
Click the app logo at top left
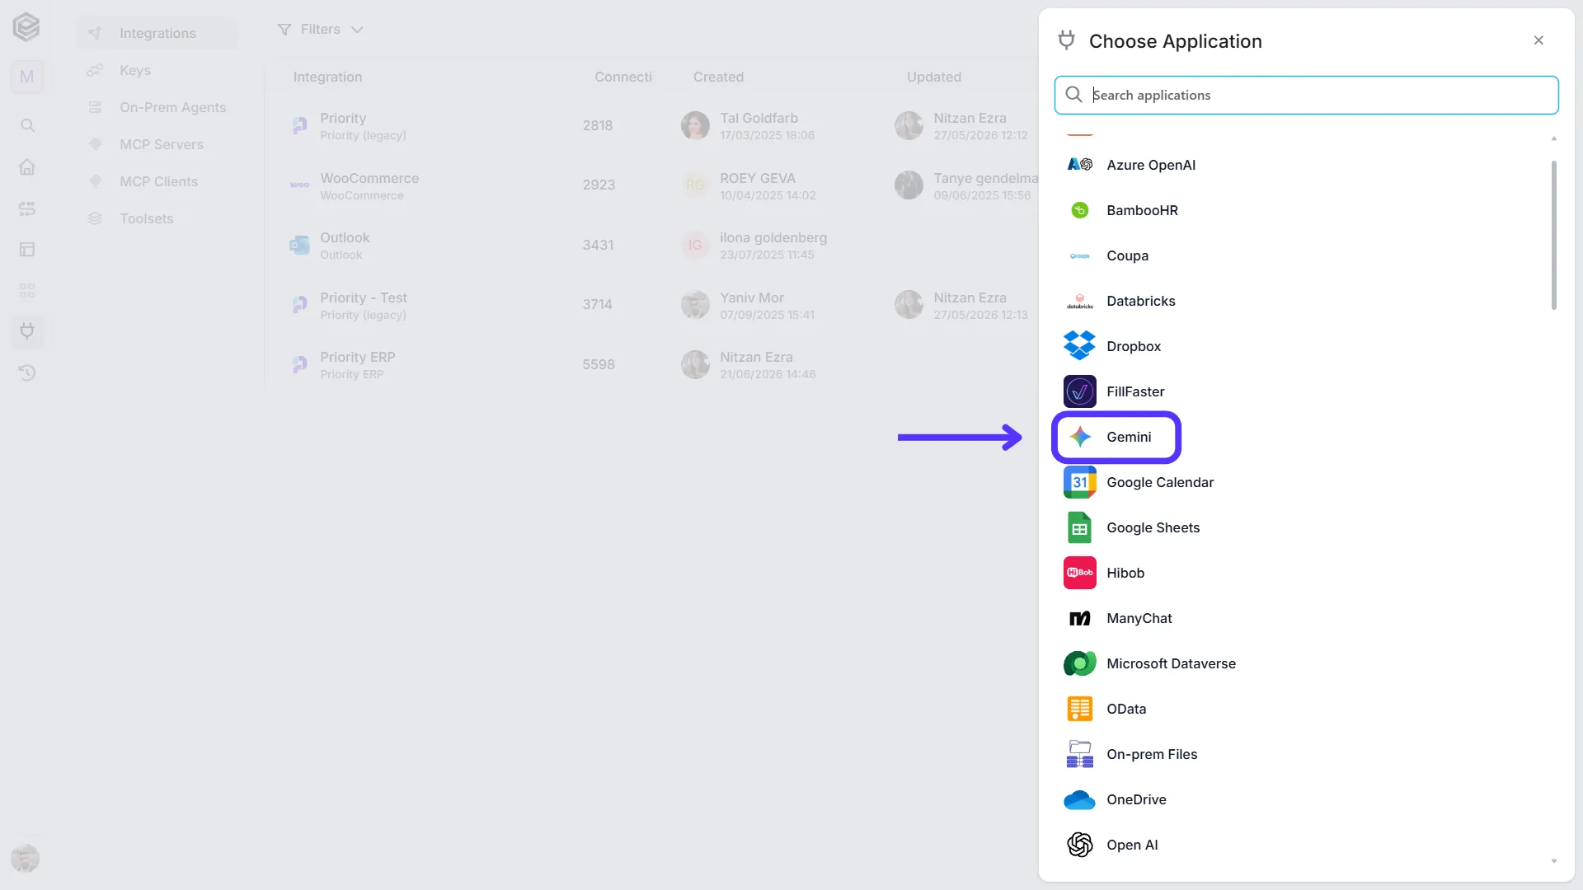26,27
